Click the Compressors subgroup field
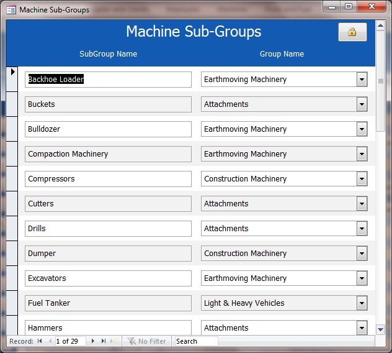The image size is (392, 353). [108, 178]
